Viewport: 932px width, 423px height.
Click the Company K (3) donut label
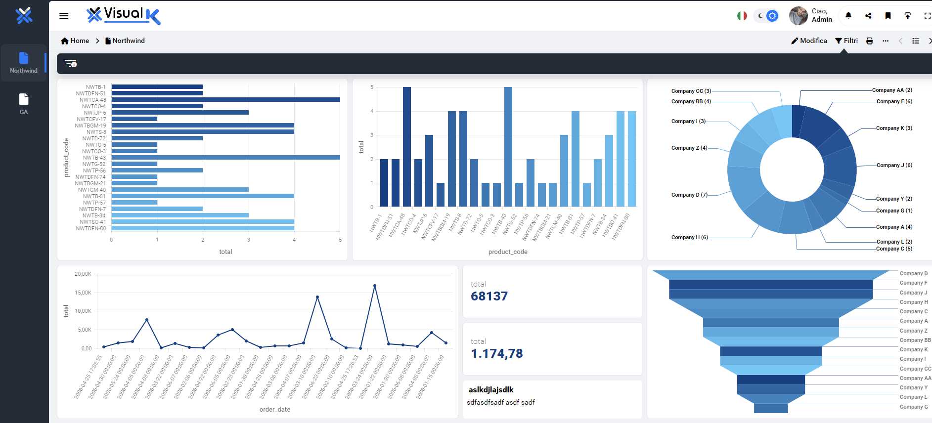click(x=894, y=128)
